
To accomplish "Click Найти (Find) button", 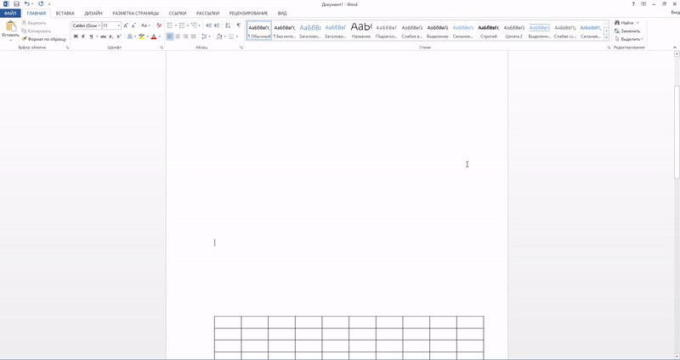I will (x=626, y=23).
